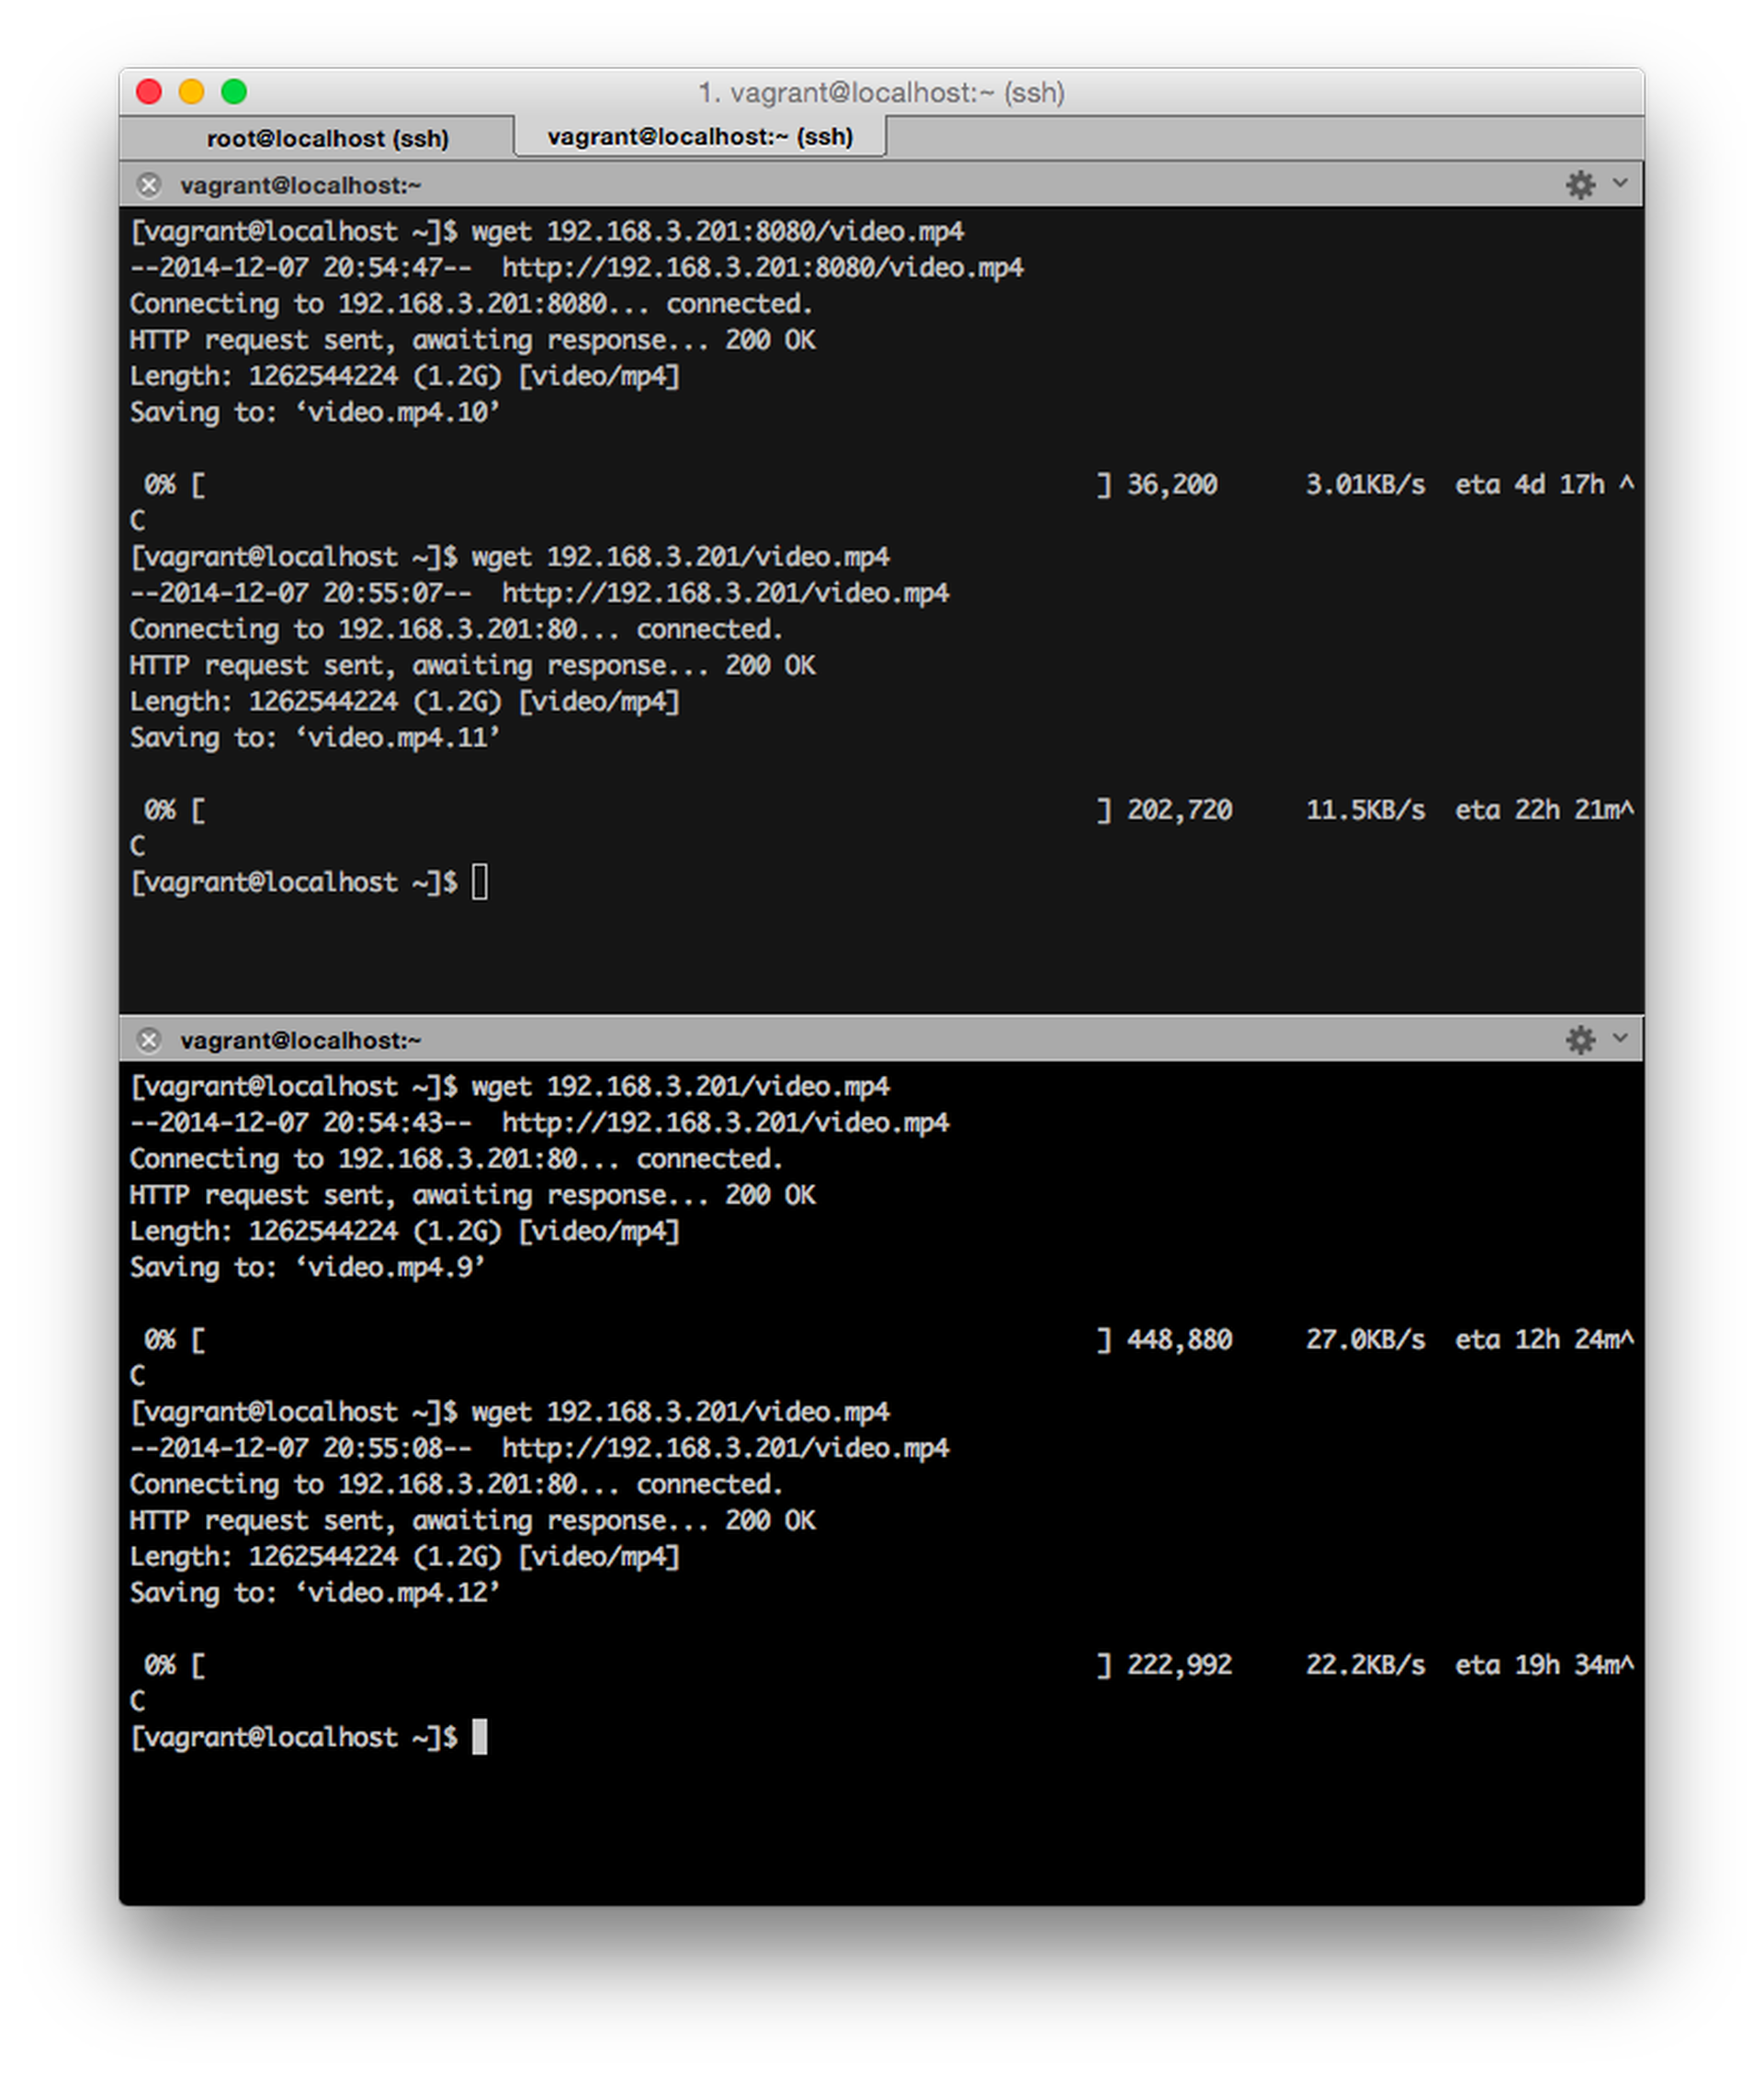Select vagrant@localhost:~ (ssh) tab
The width and height of the screenshot is (1764, 2076).
pos(700,136)
